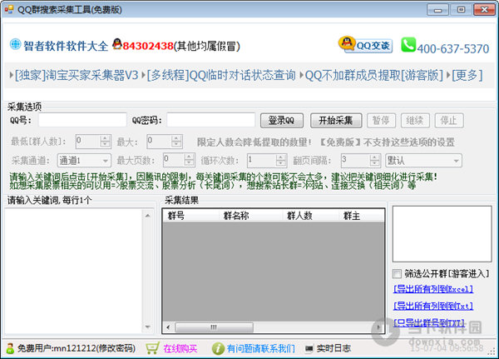
Task: Click the green phone icon
Action: point(408,45)
